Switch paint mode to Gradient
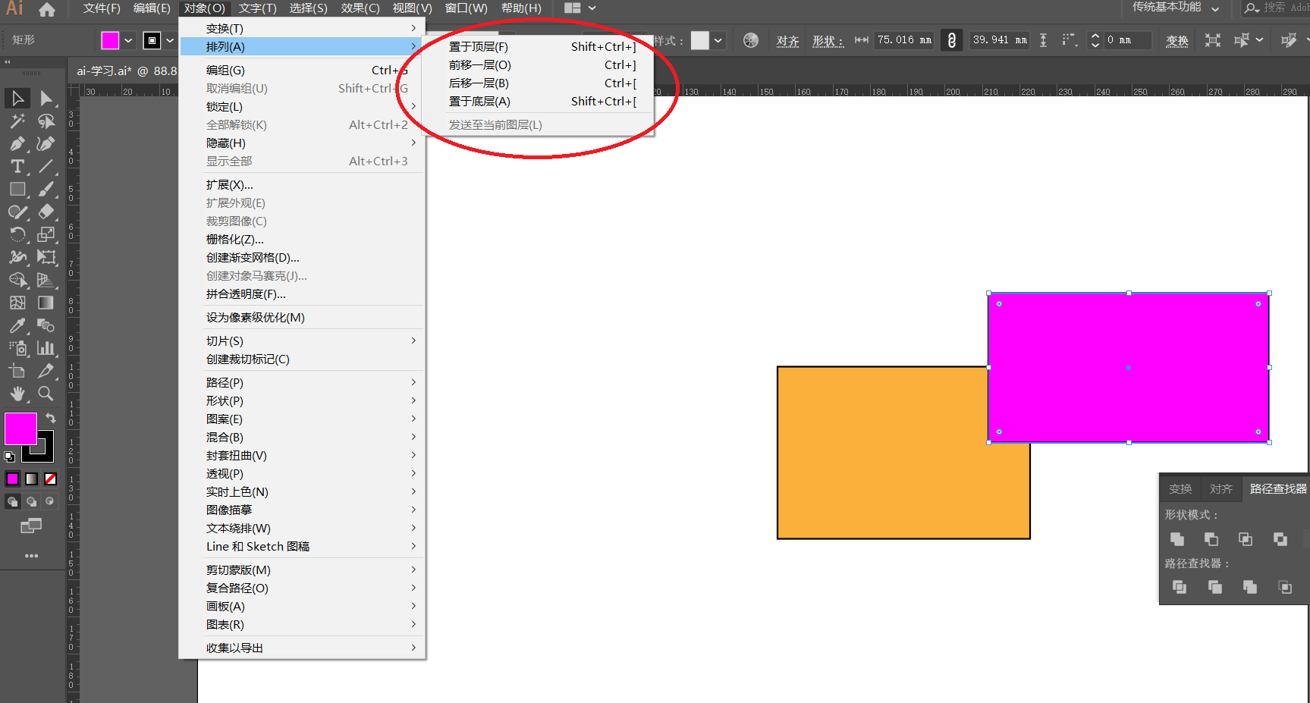Viewport: 1310px width, 703px height. pyautogui.click(x=31, y=479)
